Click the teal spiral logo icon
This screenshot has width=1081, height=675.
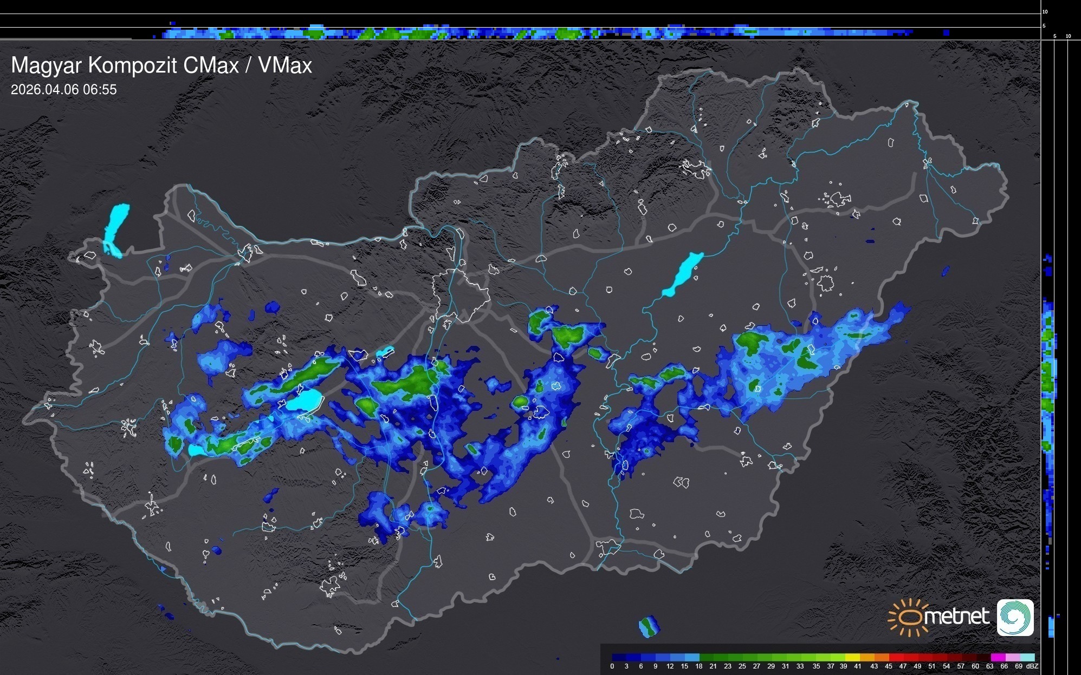(1015, 617)
